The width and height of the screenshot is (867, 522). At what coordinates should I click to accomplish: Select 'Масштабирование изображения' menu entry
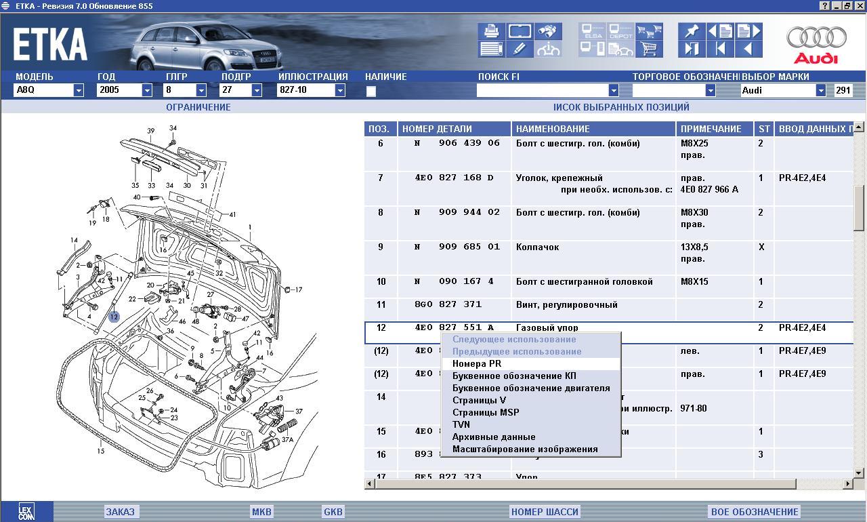pyautogui.click(x=525, y=449)
